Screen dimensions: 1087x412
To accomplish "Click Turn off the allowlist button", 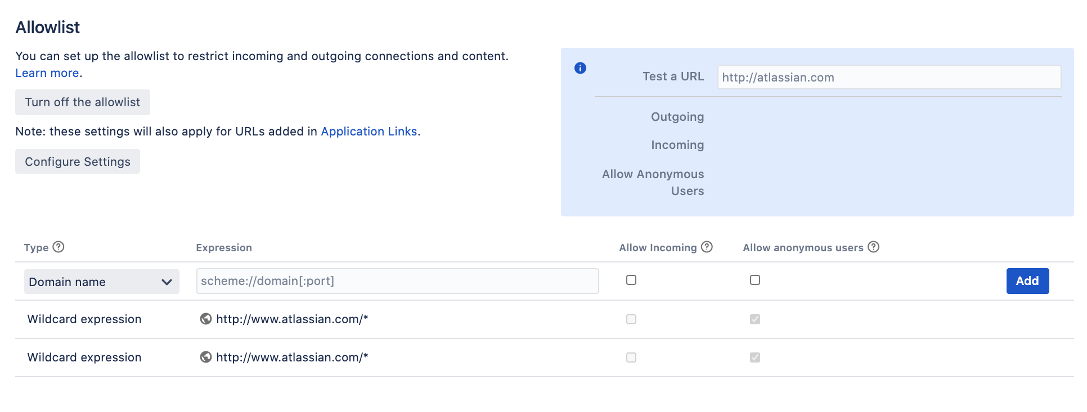I will (83, 102).
